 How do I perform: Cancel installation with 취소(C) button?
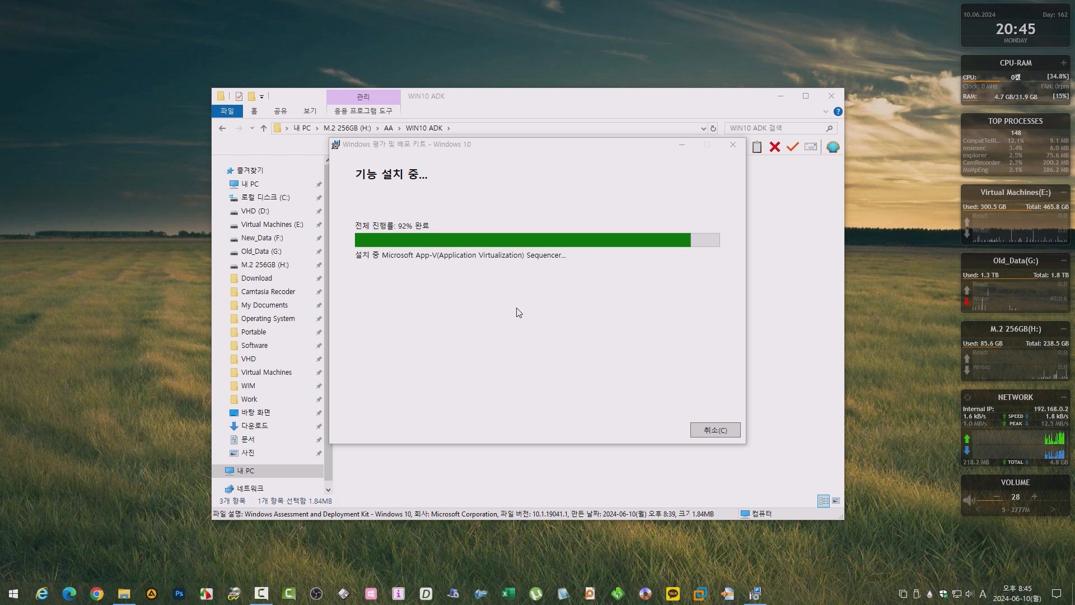[715, 430]
